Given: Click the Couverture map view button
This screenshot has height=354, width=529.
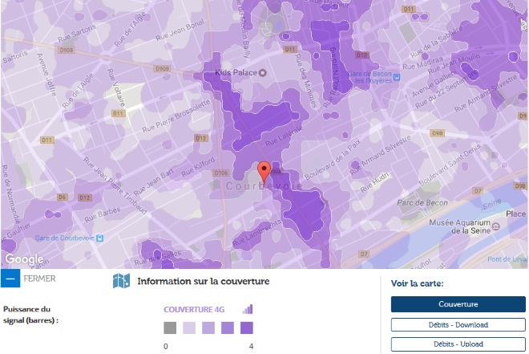Looking at the screenshot, I should pyautogui.click(x=458, y=304).
